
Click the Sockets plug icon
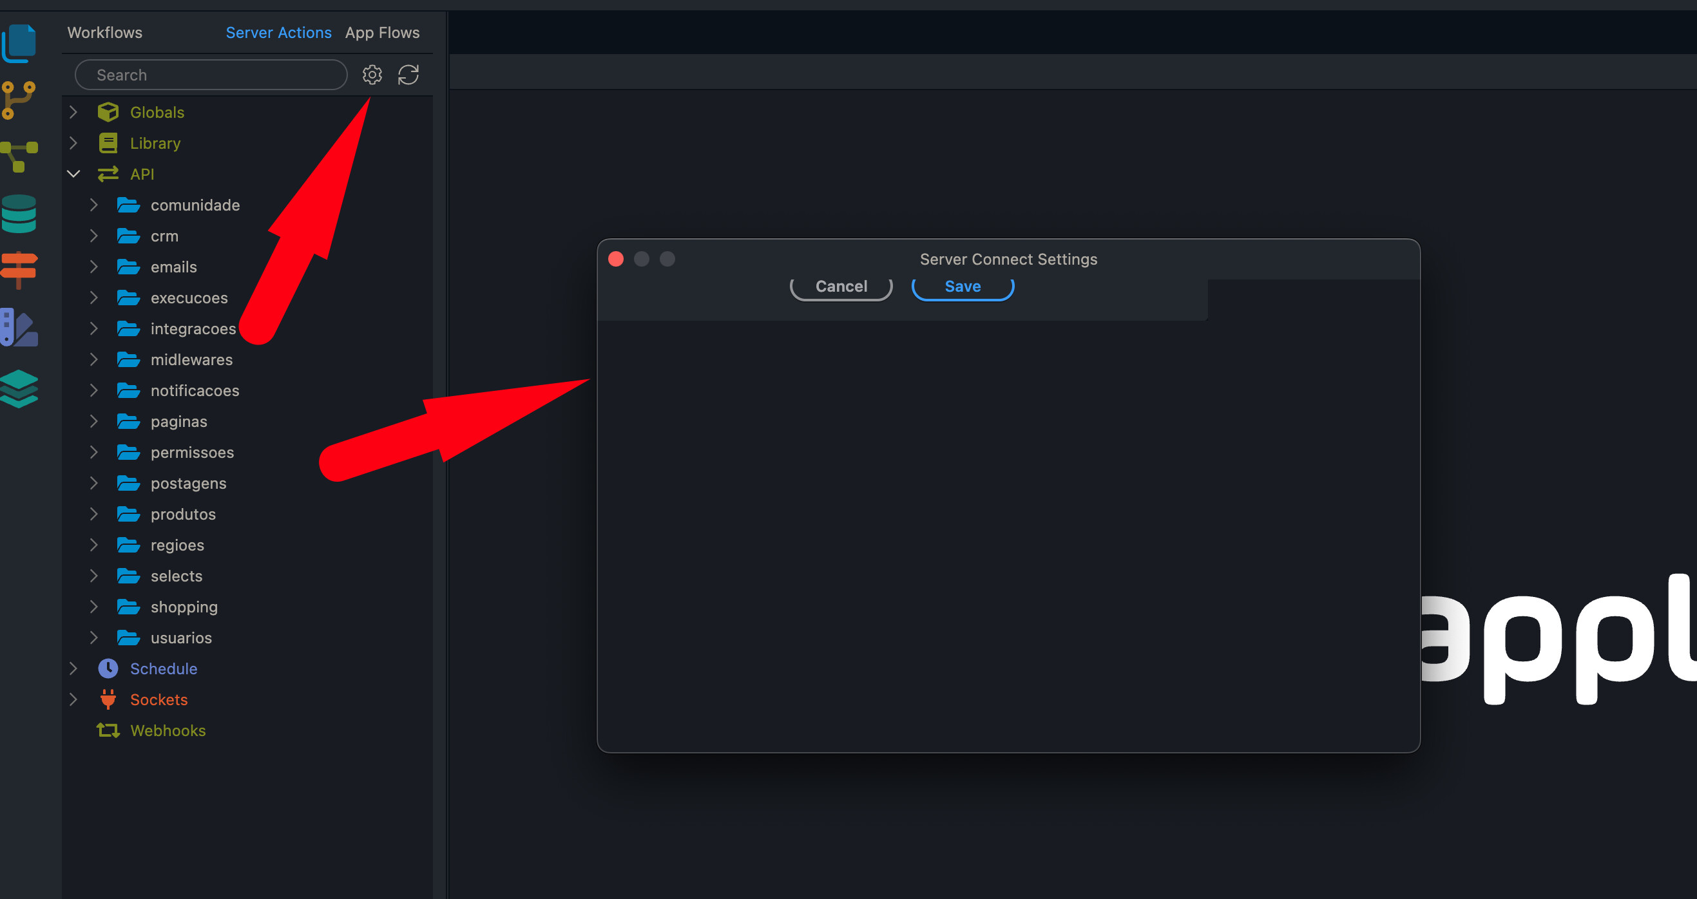coord(108,699)
